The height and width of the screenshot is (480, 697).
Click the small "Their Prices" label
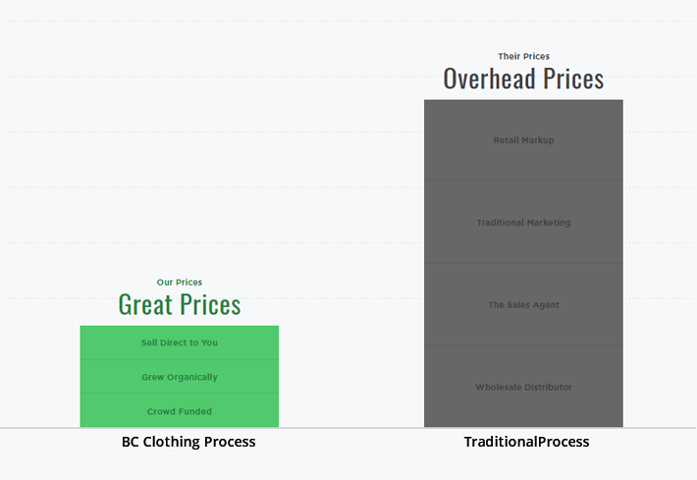[523, 57]
